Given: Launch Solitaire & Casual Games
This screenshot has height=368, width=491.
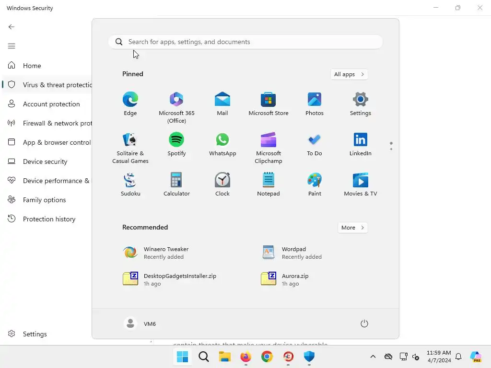Looking at the screenshot, I should click(130, 148).
